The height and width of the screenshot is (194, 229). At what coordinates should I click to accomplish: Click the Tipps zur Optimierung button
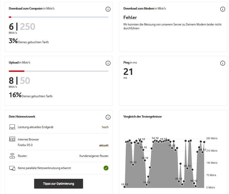pos(59,184)
